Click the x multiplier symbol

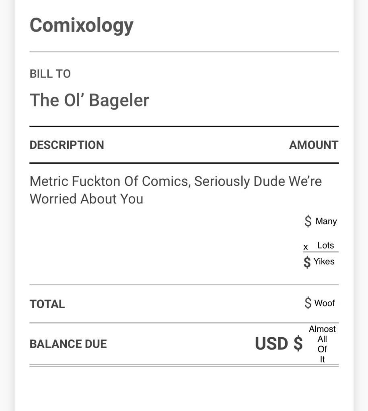306,247
